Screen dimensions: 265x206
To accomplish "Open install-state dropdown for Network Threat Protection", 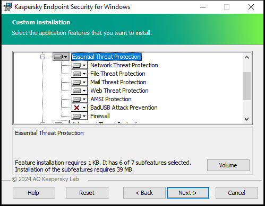I will (80, 65).
